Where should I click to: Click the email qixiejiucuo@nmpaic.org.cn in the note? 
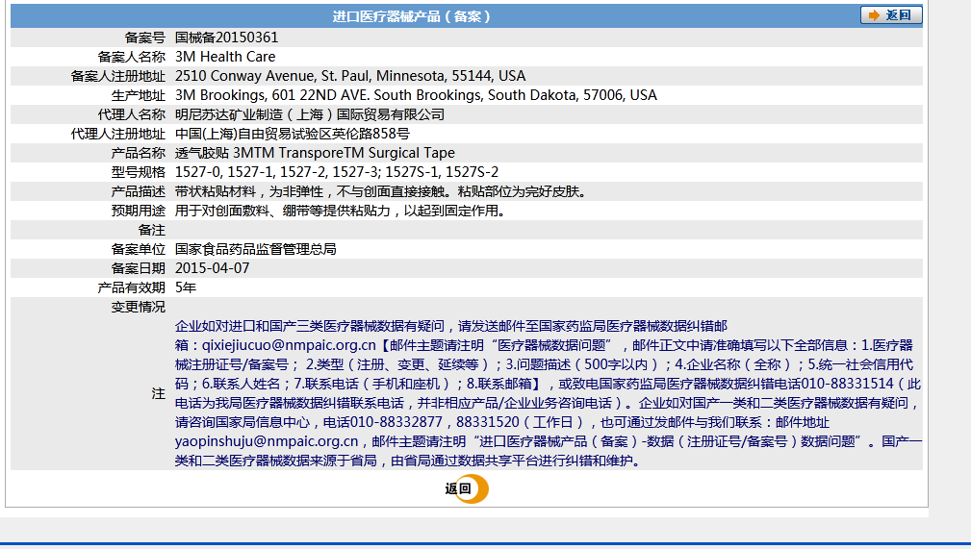pyautogui.click(x=289, y=345)
